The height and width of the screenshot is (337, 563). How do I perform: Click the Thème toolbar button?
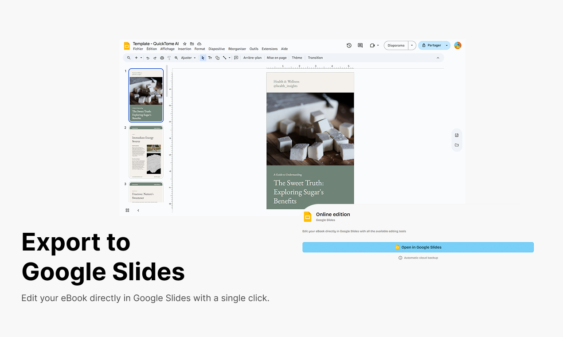[x=297, y=58]
